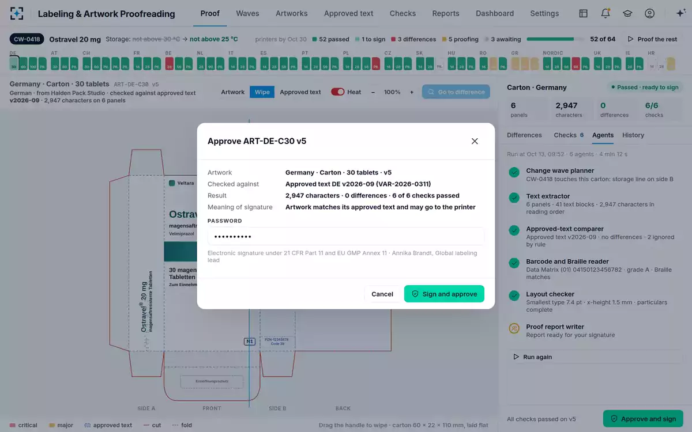This screenshot has width=692, height=432.
Task: Filter by the 3 differences status
Action: [x=413, y=39]
